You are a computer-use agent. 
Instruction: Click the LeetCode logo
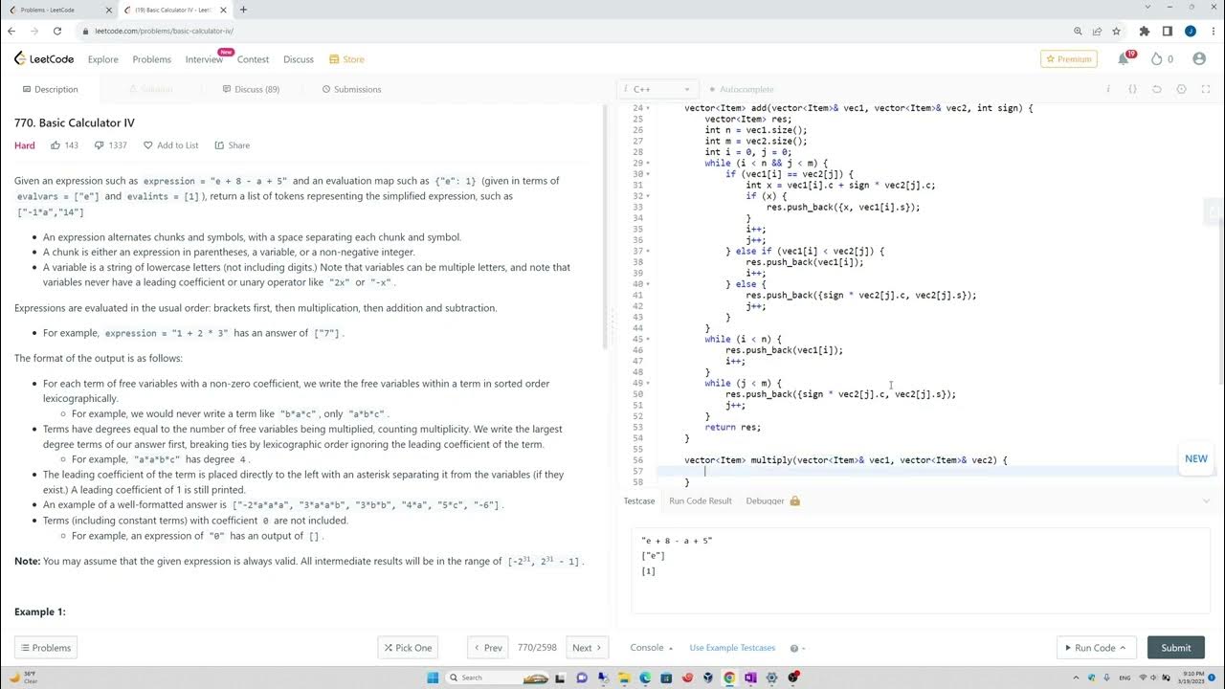(44, 59)
